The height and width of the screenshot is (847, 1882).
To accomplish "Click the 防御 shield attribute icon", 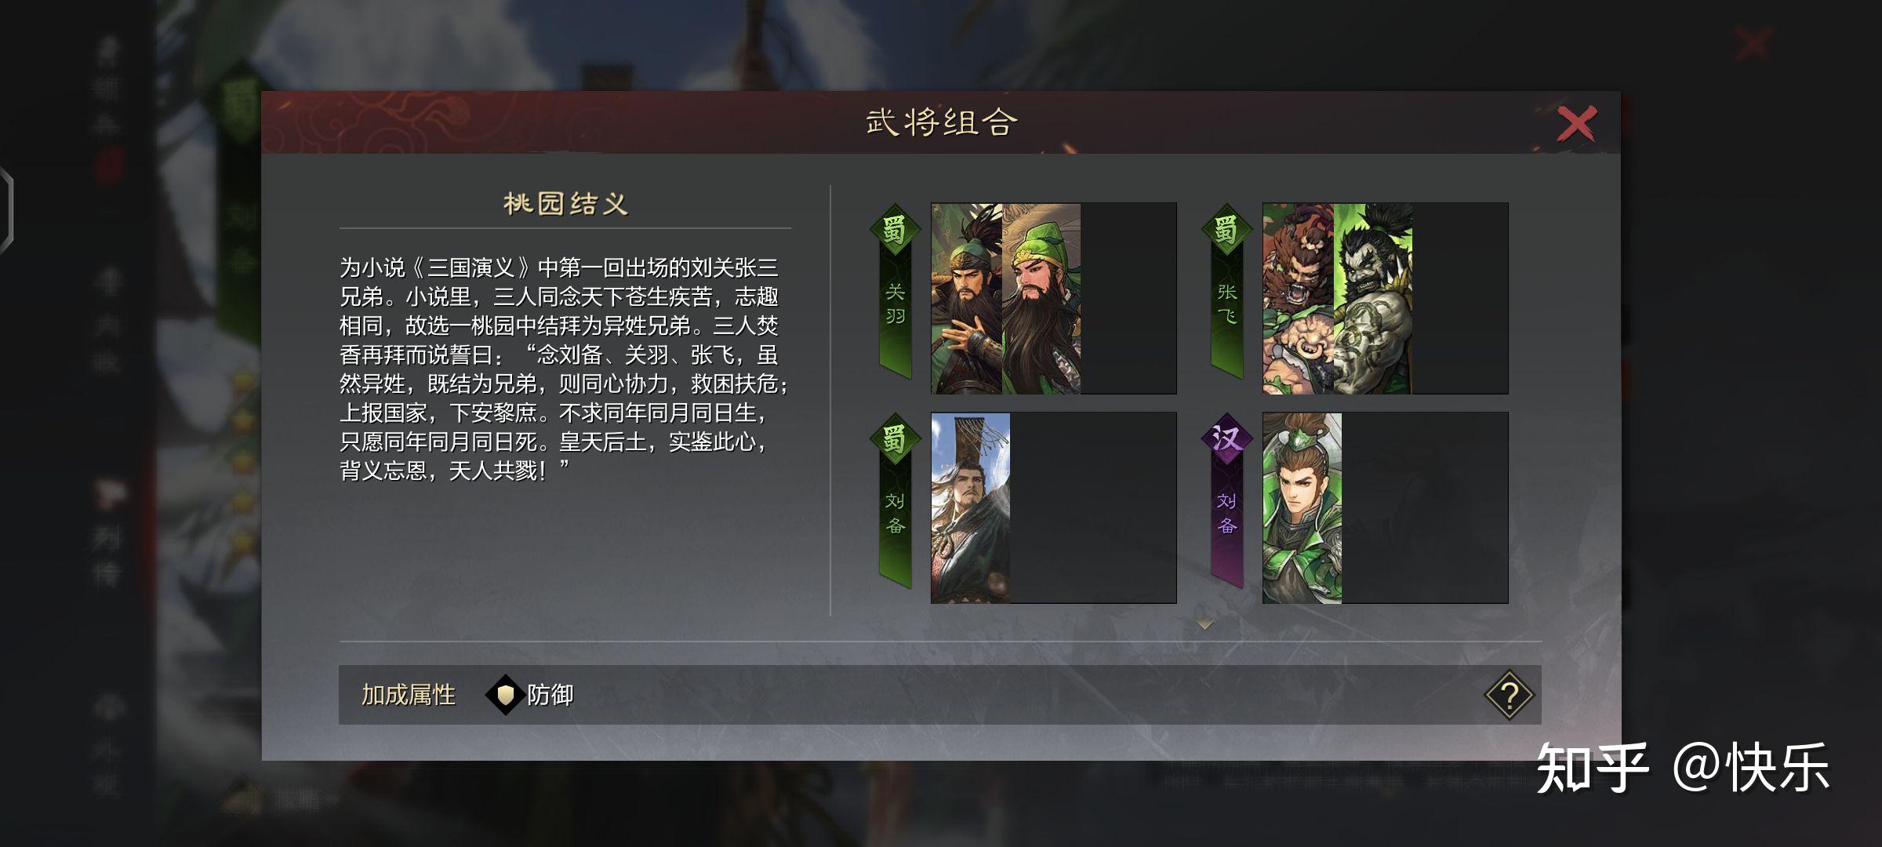I will click(506, 695).
